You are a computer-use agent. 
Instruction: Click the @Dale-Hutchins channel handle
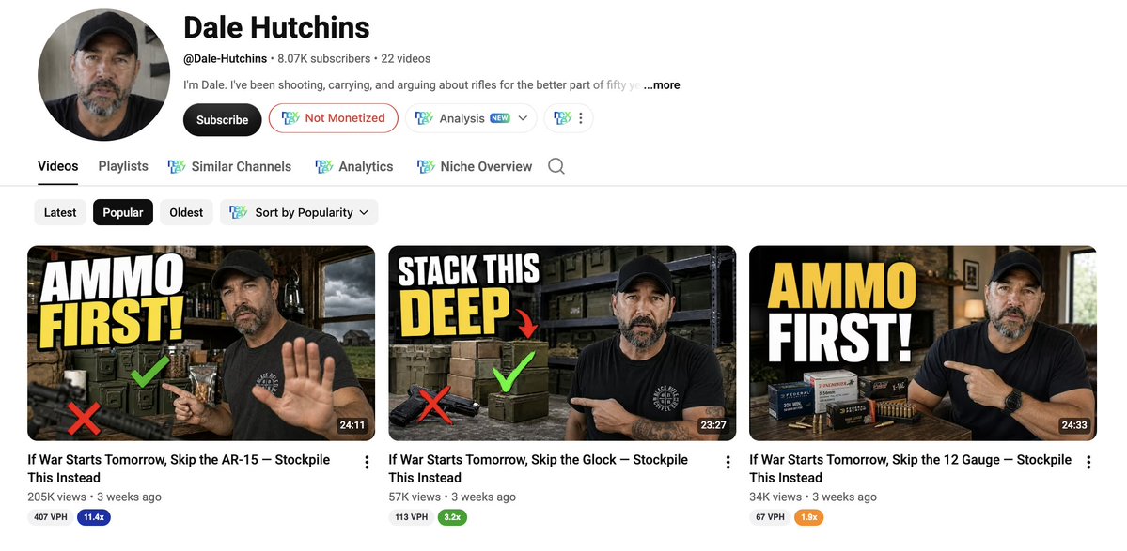point(225,59)
